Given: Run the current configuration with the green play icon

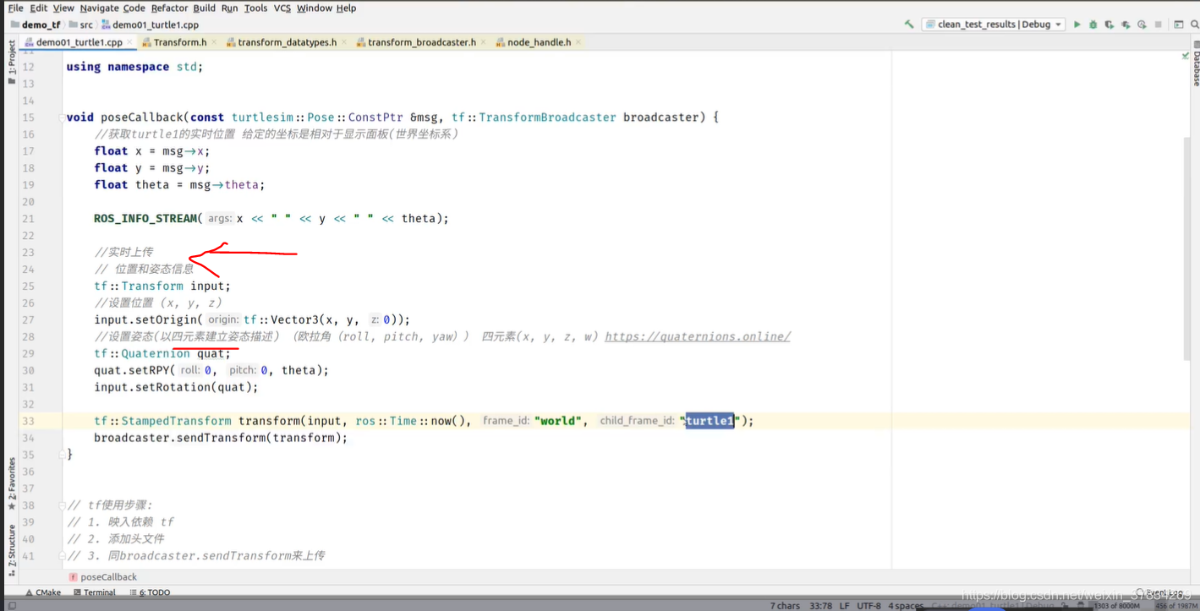Looking at the screenshot, I should click(1077, 25).
